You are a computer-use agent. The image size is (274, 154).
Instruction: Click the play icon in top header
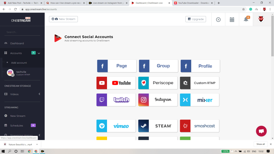point(218,20)
